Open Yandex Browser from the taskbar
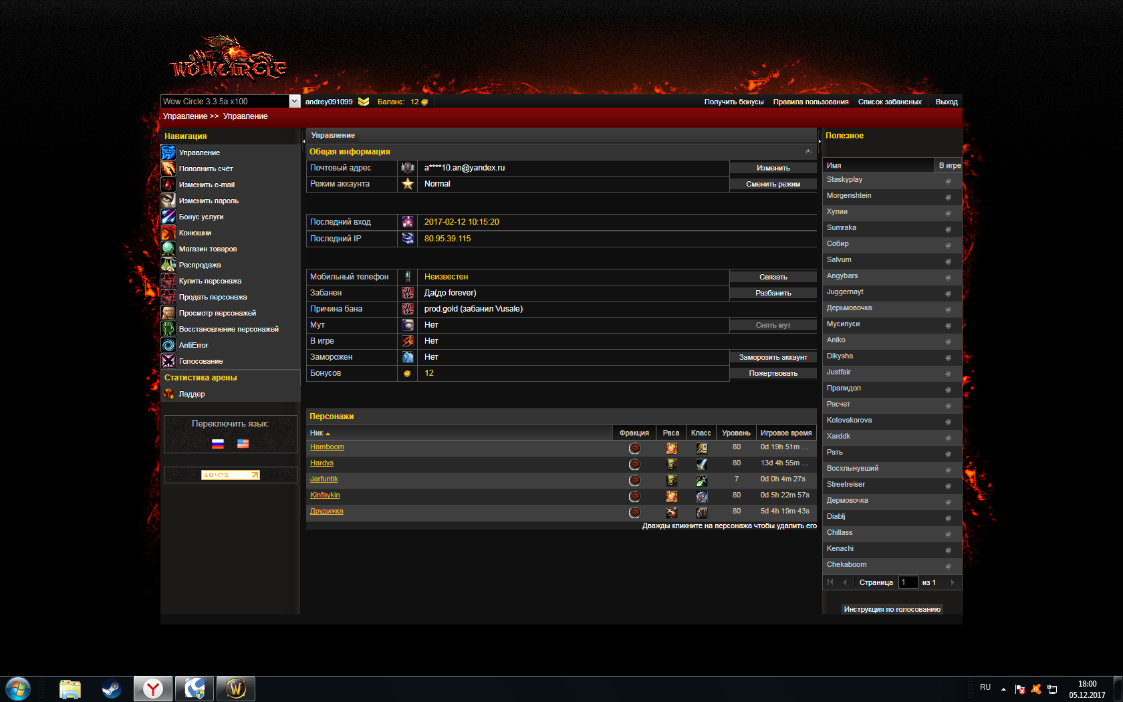The image size is (1123, 702). click(153, 689)
